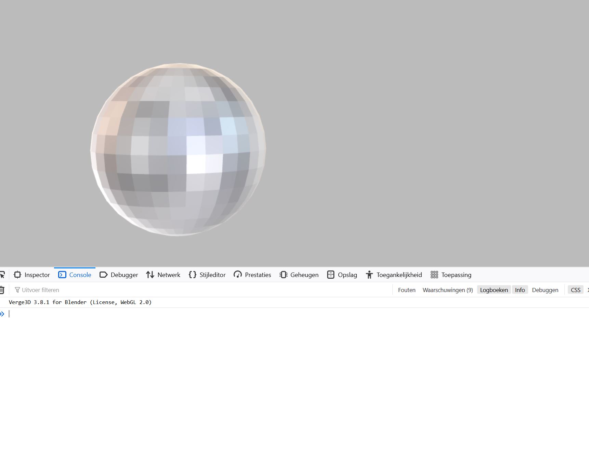This screenshot has height=454, width=589.
Task: Open the Toegankelijkheid panel
Action: coord(394,275)
